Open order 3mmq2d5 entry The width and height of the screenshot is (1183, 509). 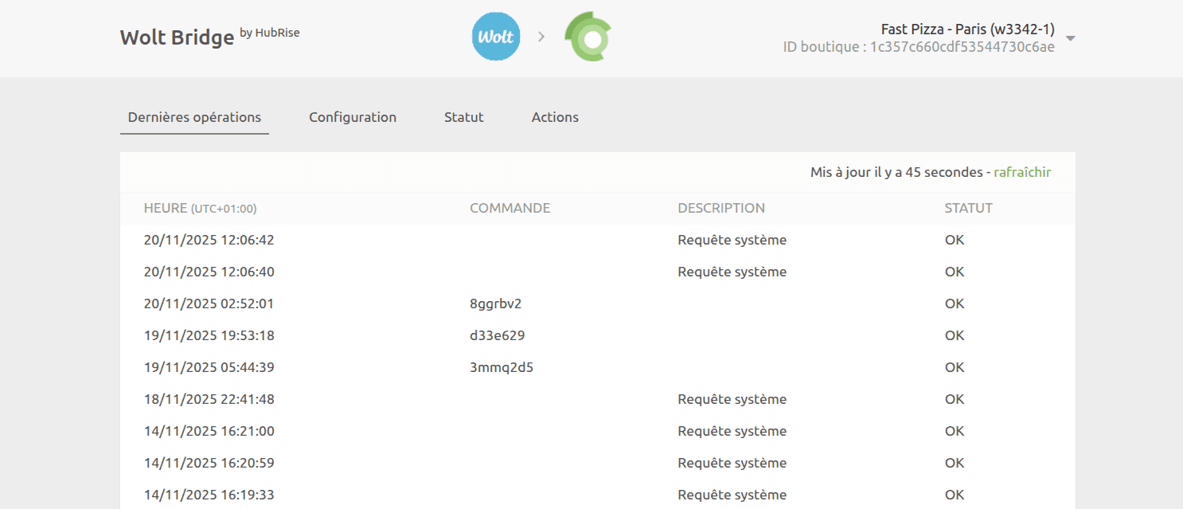pos(501,367)
